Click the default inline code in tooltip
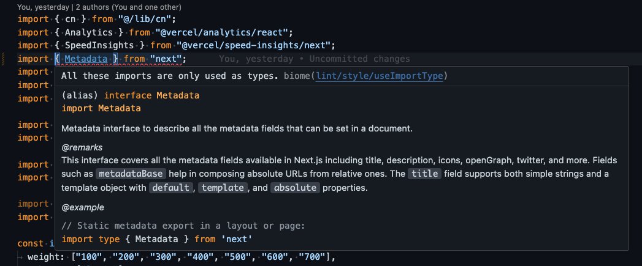The width and height of the screenshot is (642, 266). pos(170,188)
